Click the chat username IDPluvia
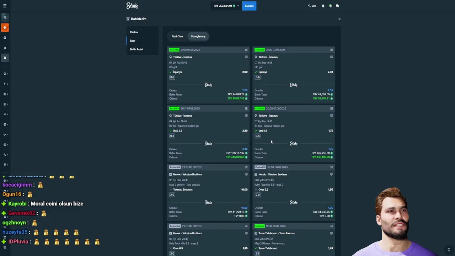455x256 pixels. 18,242
